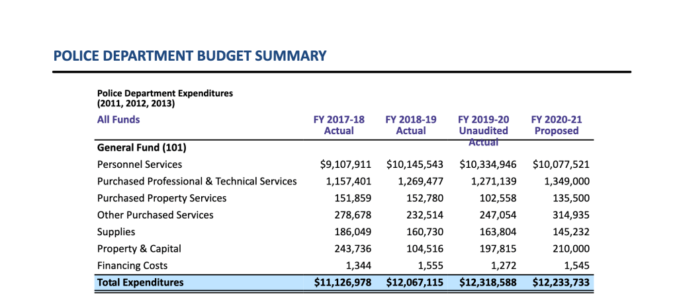Select the FY 2019-20 Unaudited column header
Image resolution: width=677 pixels, height=298 pixels.
pos(483,126)
